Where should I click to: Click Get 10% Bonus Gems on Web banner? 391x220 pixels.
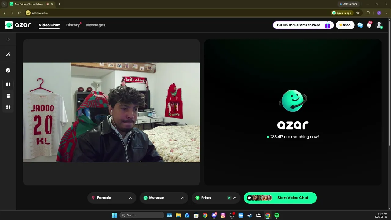(303, 25)
